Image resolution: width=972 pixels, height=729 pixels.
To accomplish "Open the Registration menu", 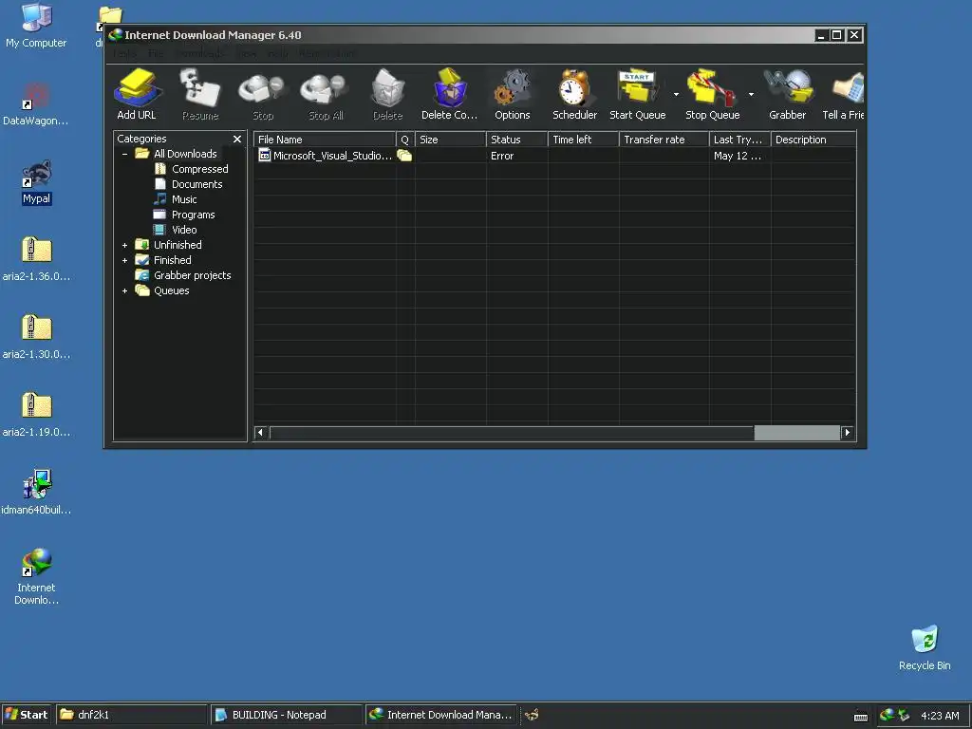I will (x=327, y=53).
